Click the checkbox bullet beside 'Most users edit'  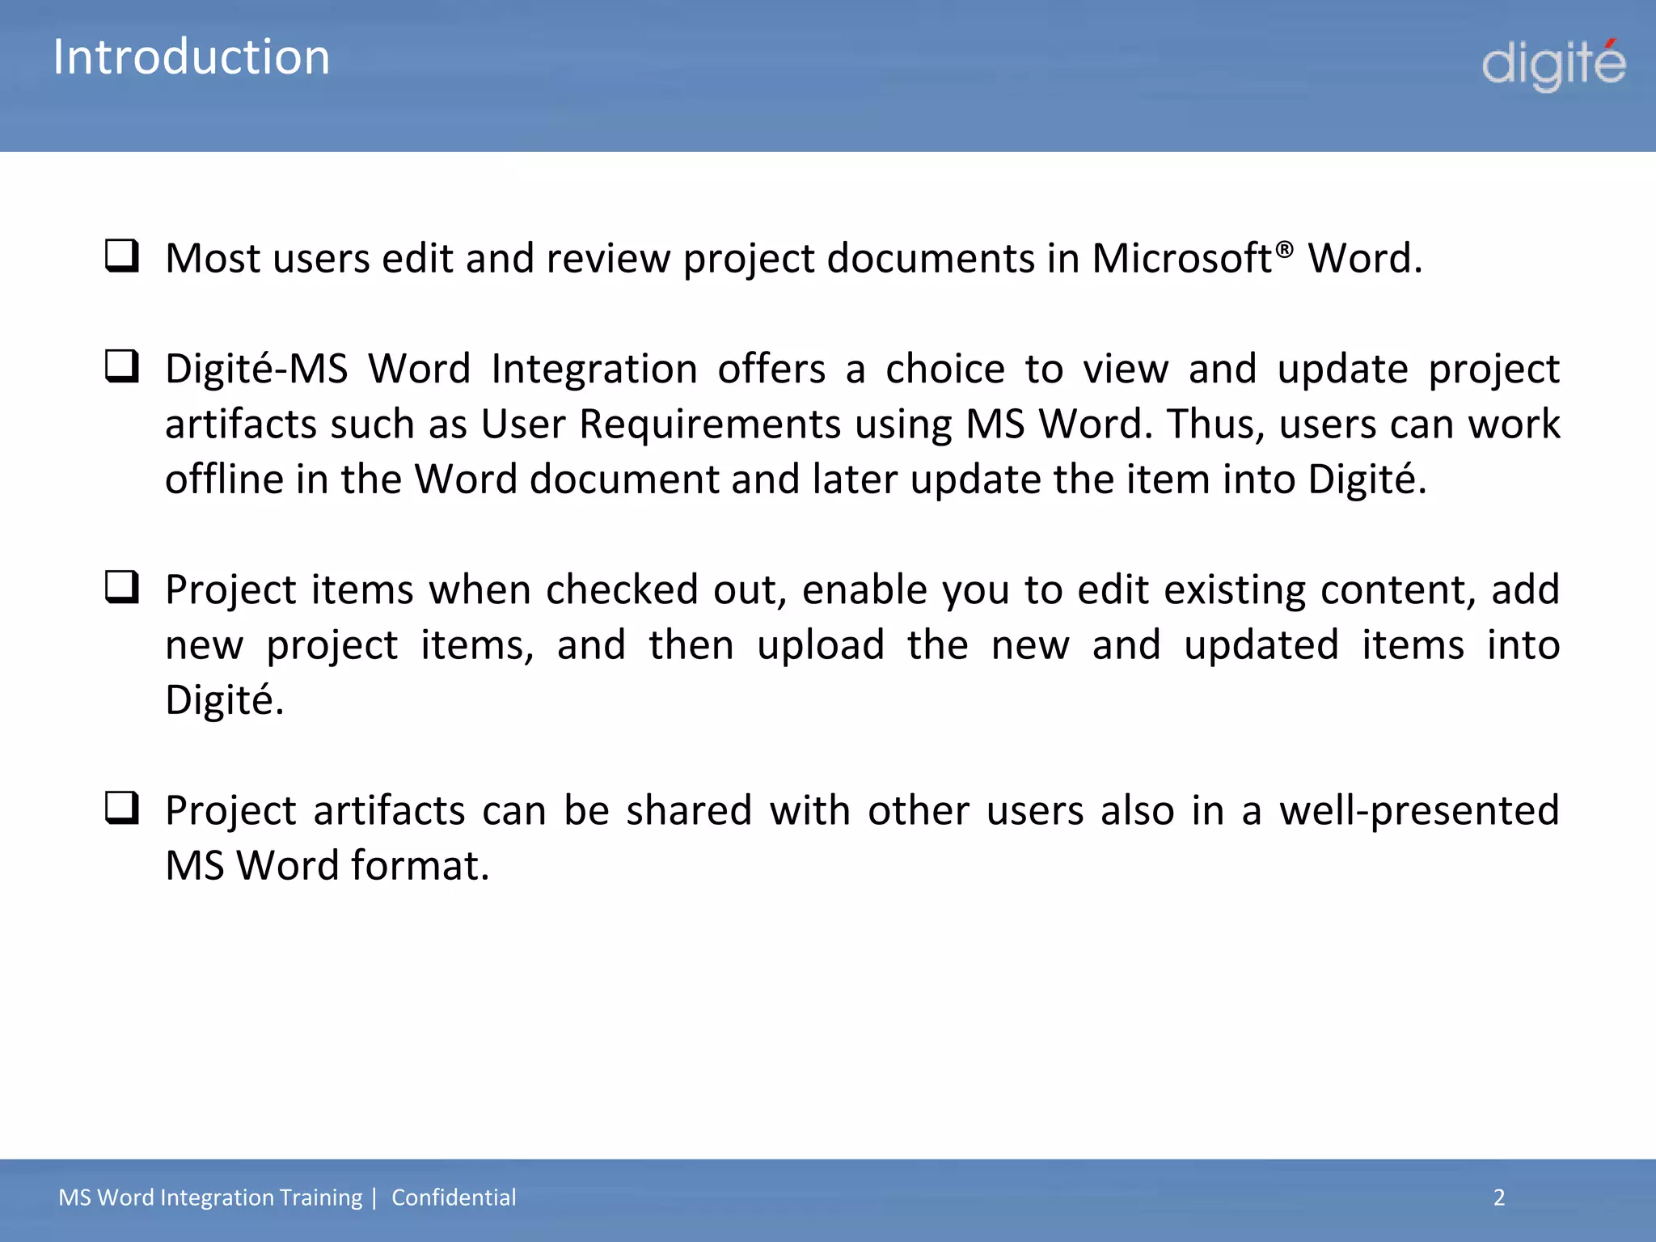click(122, 256)
